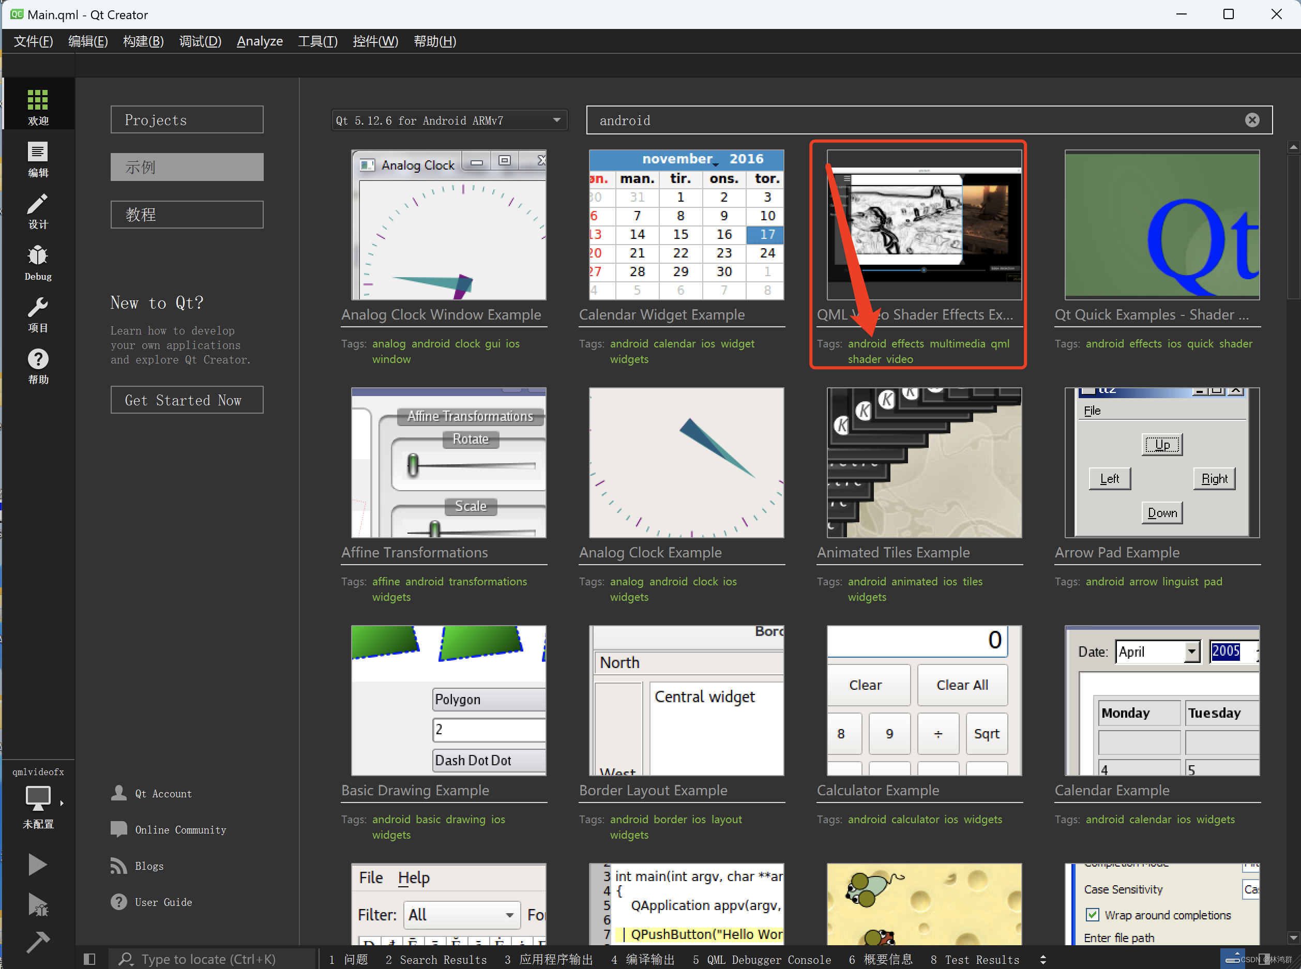Open Analog Clock Window Example thumbnail
1301x969 pixels.
[449, 224]
